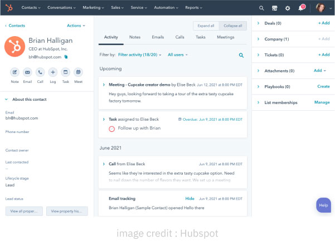Create a Note for the contact
This screenshot has width=335, height=241.
(14, 72)
